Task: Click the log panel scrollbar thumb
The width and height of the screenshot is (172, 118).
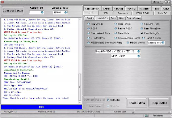Action: (x=80, y=87)
